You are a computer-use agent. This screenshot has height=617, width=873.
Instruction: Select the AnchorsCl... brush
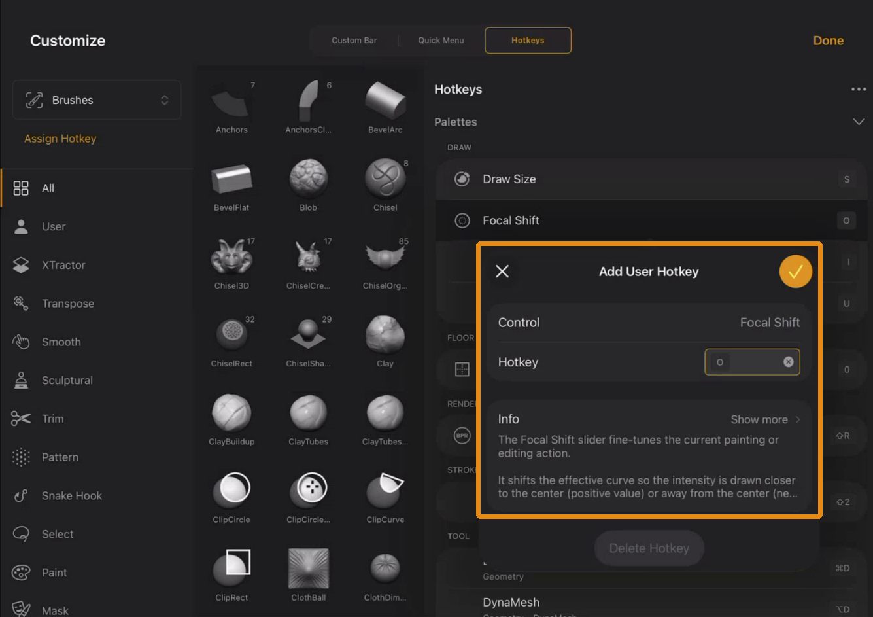[x=308, y=107]
